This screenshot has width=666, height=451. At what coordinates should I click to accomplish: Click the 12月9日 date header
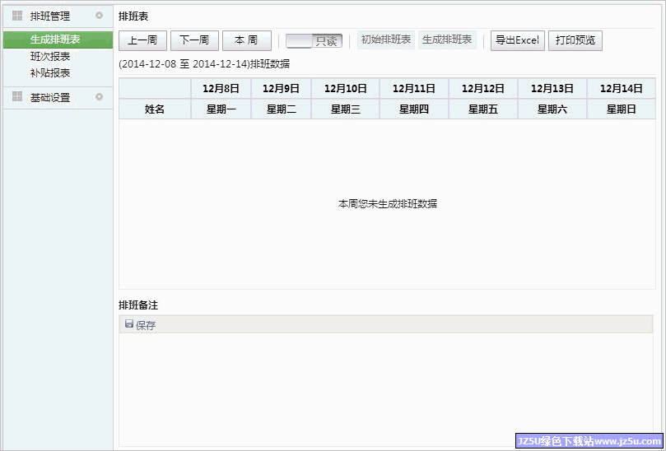[x=282, y=89]
